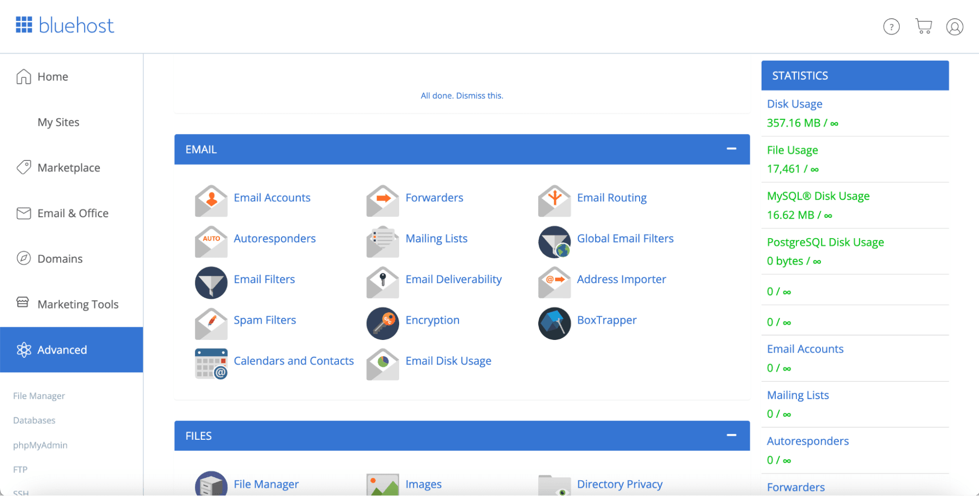Open phpMyAdmin from the sidebar
This screenshot has height=496, width=979.
[40, 445]
